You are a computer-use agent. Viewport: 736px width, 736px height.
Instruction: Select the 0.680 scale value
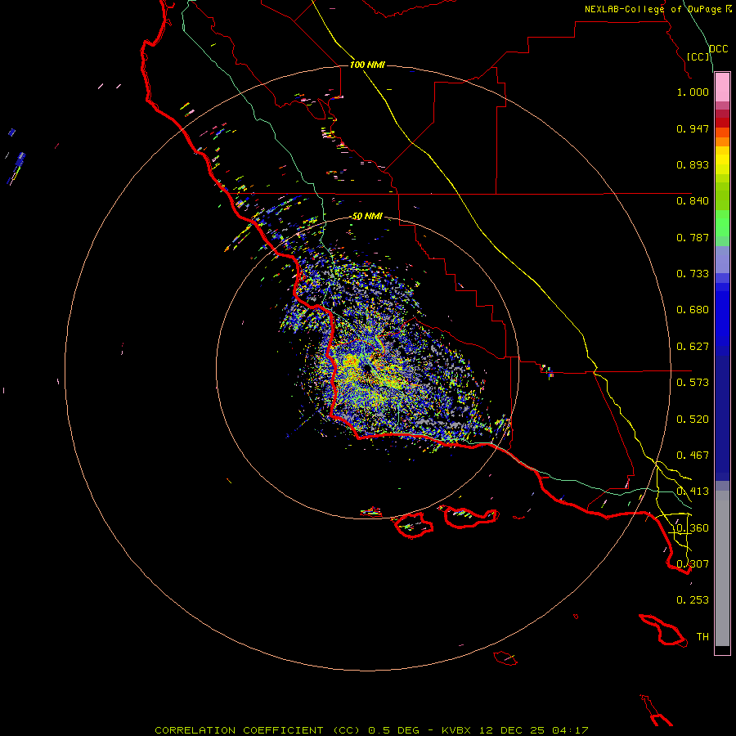pyautogui.click(x=693, y=310)
